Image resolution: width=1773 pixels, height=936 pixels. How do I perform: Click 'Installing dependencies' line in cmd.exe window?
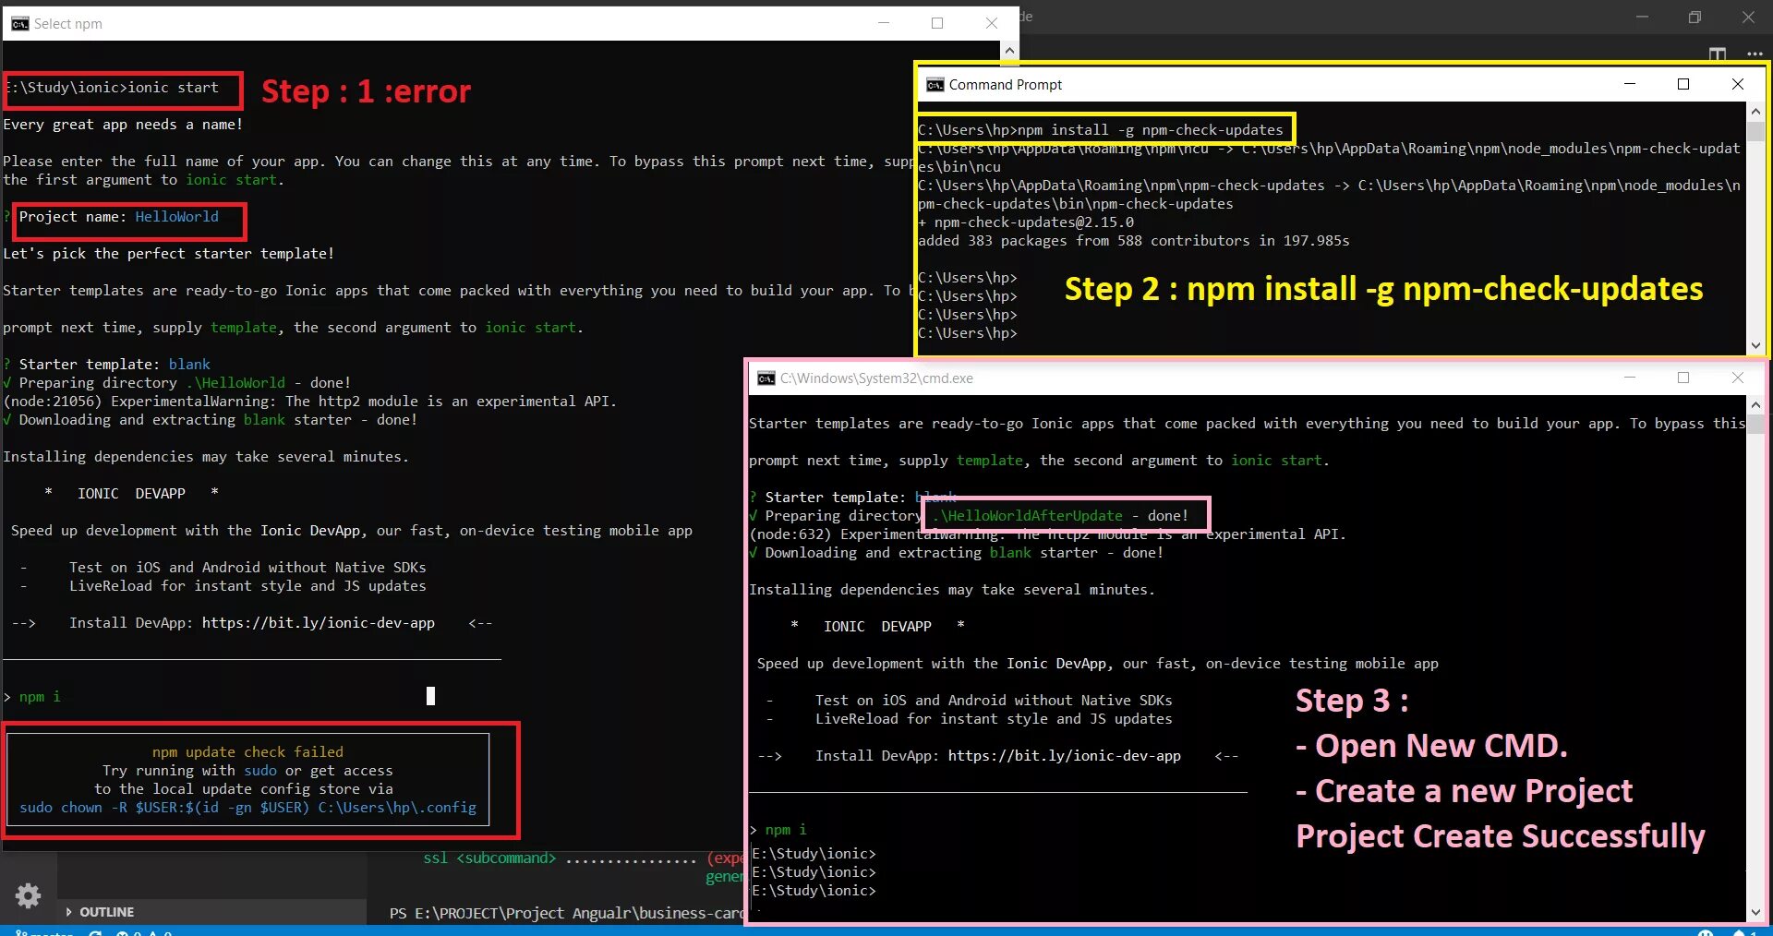[952, 590]
